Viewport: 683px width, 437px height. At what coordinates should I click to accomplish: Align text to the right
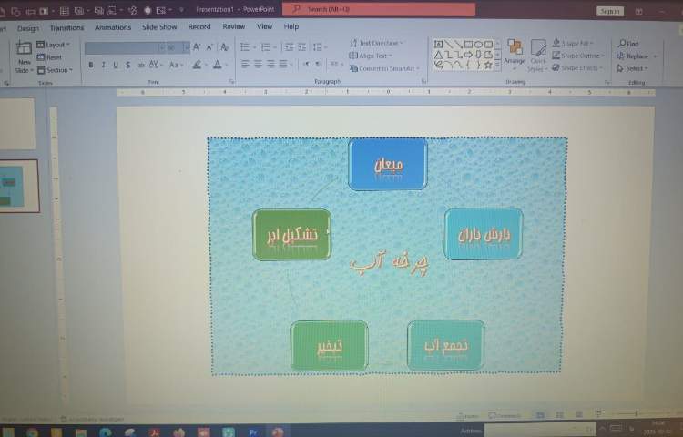pos(270,65)
